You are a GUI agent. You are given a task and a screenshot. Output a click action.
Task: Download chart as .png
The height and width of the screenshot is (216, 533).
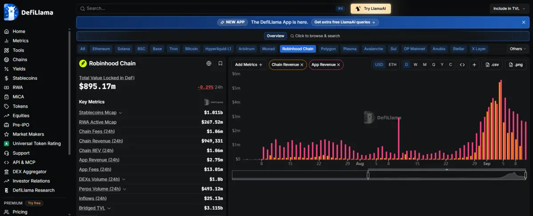pyautogui.click(x=516, y=64)
